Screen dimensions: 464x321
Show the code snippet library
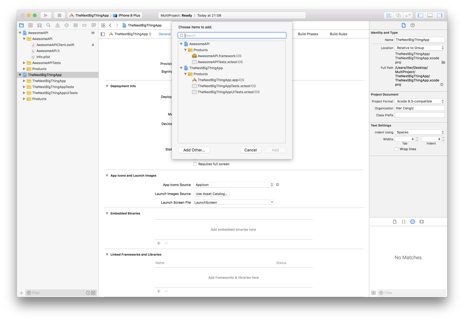[403, 222]
